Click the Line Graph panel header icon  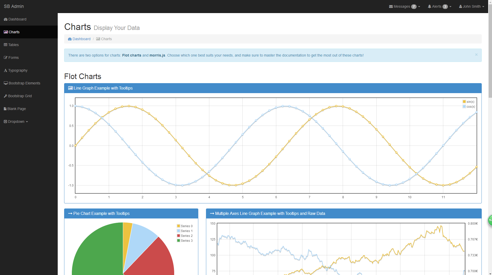point(70,88)
